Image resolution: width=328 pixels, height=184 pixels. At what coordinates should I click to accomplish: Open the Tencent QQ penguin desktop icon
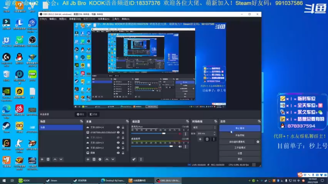coord(19,58)
